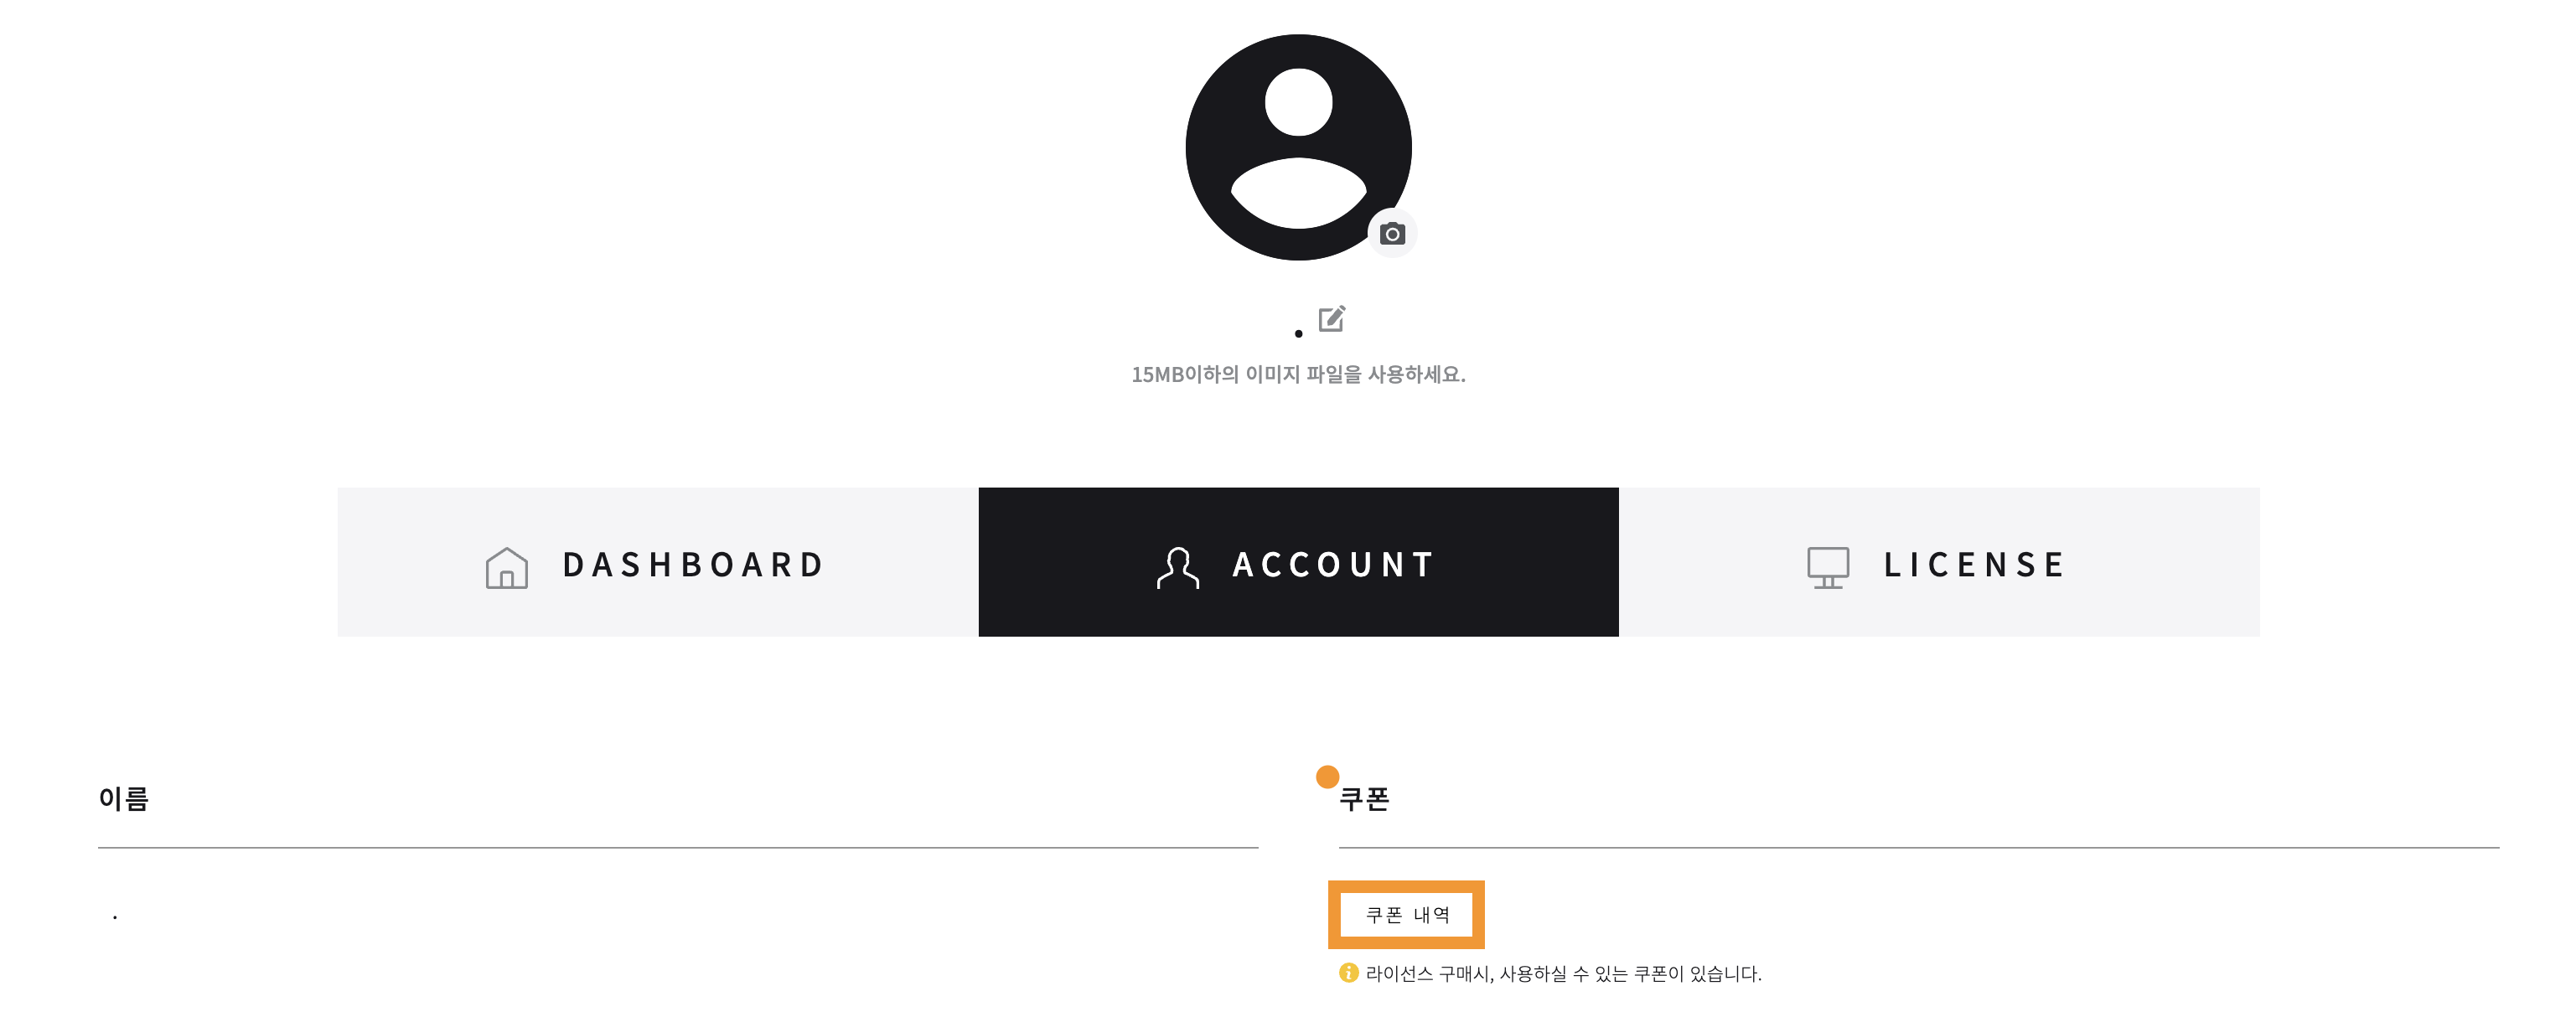Click the monitor icon beside LICENSE

point(1827,567)
